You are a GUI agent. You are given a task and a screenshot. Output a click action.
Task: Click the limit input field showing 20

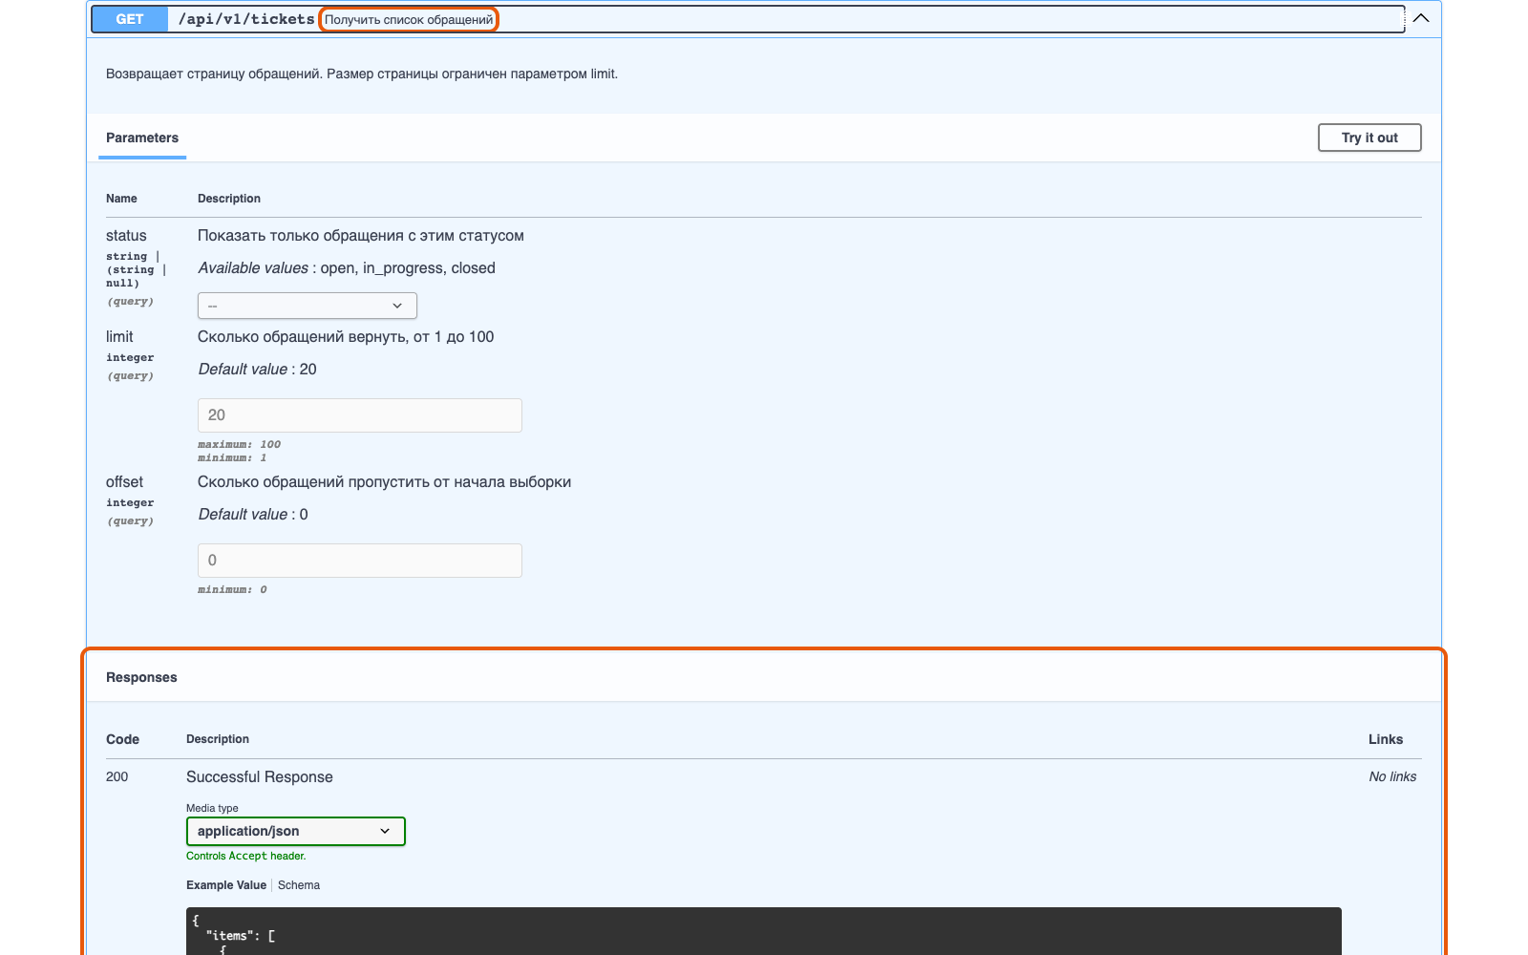[x=360, y=415]
